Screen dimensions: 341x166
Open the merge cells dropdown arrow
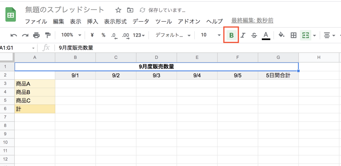click(314, 35)
